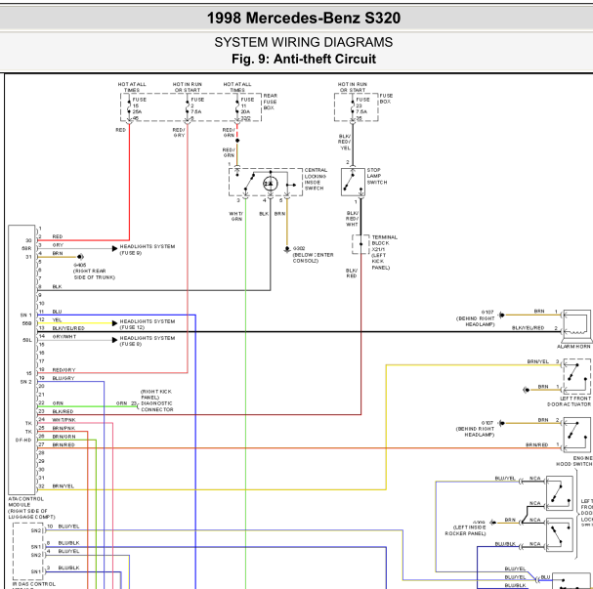593x589 pixels.
Task: Select "BLU/YEL" label at IR DAS pin 10
Action: pos(68,526)
